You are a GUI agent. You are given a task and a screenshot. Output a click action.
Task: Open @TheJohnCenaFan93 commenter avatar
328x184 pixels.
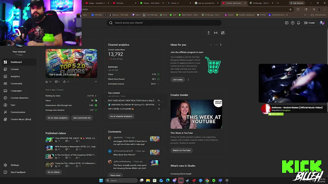(x=110, y=151)
